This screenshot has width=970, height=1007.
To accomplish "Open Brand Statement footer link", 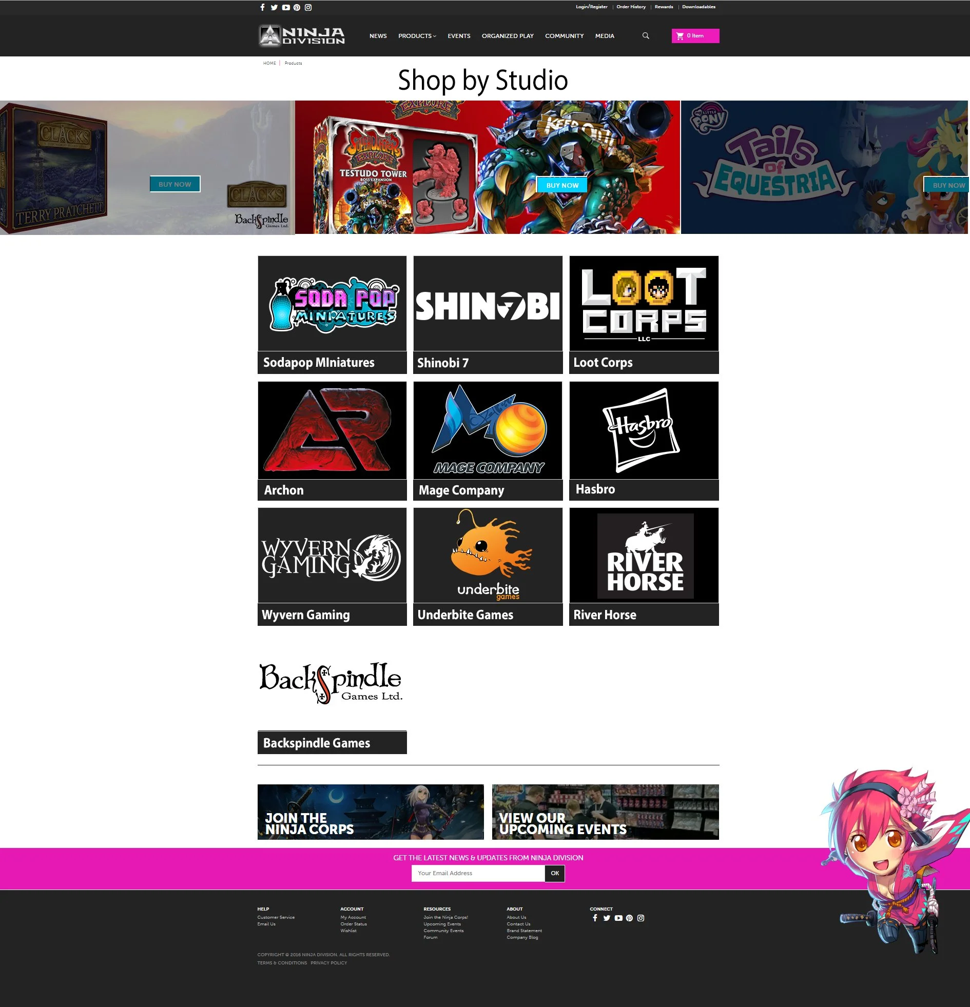I will click(524, 931).
